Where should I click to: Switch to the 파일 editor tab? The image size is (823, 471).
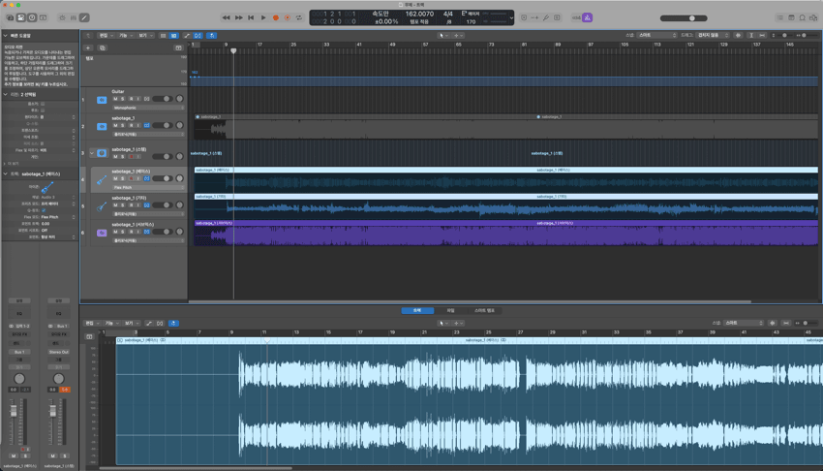tap(450, 311)
